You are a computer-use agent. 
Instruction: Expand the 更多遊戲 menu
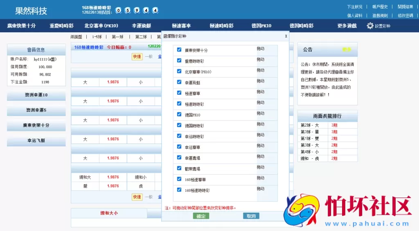click(x=347, y=26)
